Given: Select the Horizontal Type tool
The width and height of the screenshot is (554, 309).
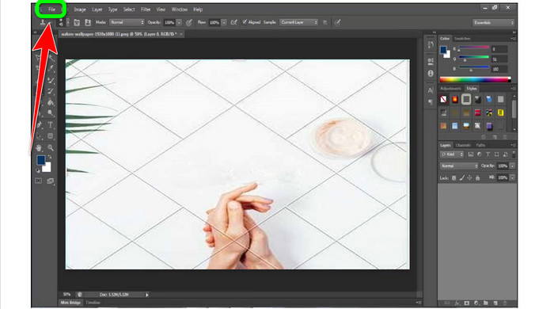Looking at the screenshot, I should tap(51, 125).
